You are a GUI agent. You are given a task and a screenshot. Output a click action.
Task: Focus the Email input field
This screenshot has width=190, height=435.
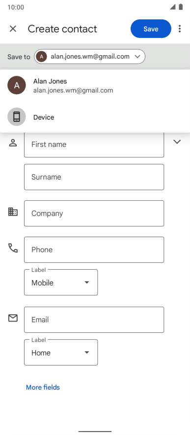point(94,320)
